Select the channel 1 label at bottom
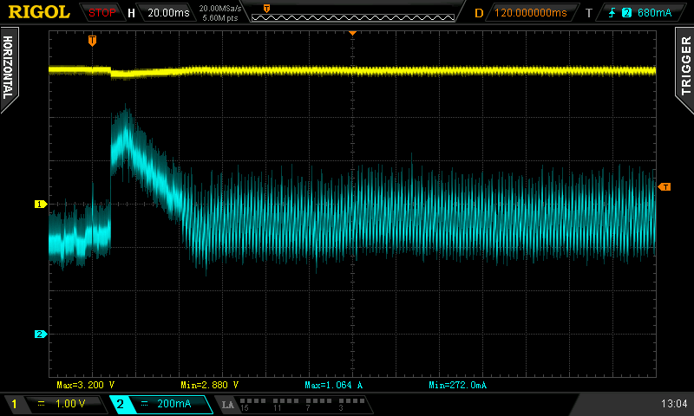This screenshot has height=416, width=694. tap(14, 404)
